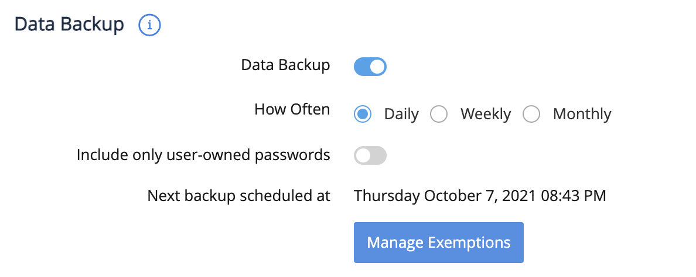Click the blue dot inside the Daily radio
The width and height of the screenshot is (696, 277).
[363, 114]
